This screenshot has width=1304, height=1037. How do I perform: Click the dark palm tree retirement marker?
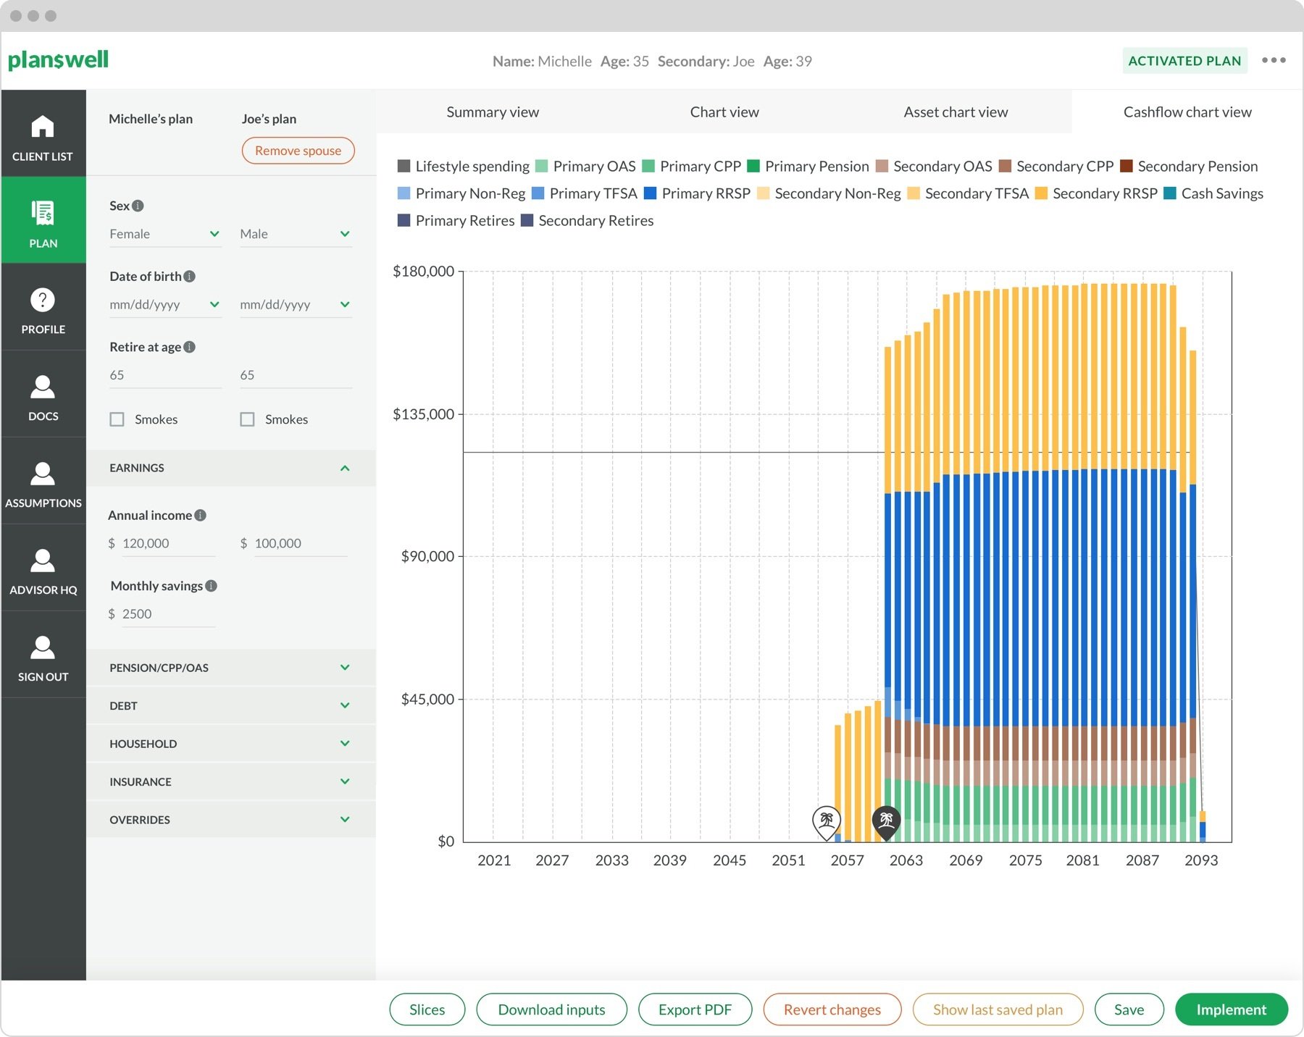click(886, 823)
